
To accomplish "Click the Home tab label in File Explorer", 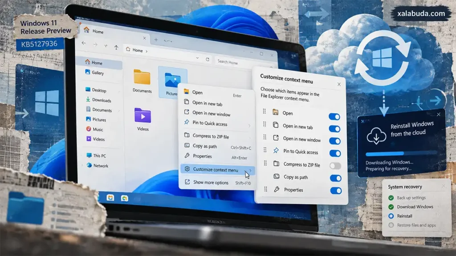I will coord(98,32).
